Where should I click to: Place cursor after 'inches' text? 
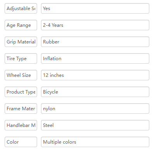[64, 75]
